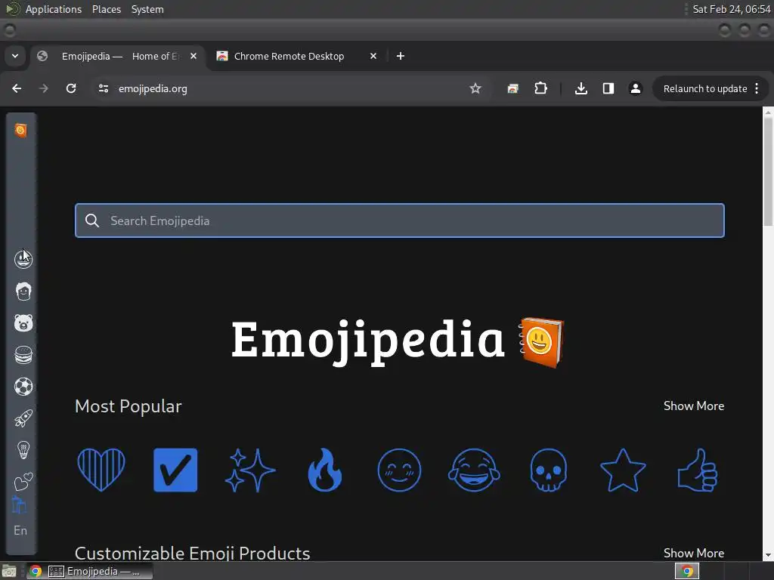Image resolution: width=774 pixels, height=580 pixels.
Task: Open the Symbols hearts icon category
Action: coord(23,481)
